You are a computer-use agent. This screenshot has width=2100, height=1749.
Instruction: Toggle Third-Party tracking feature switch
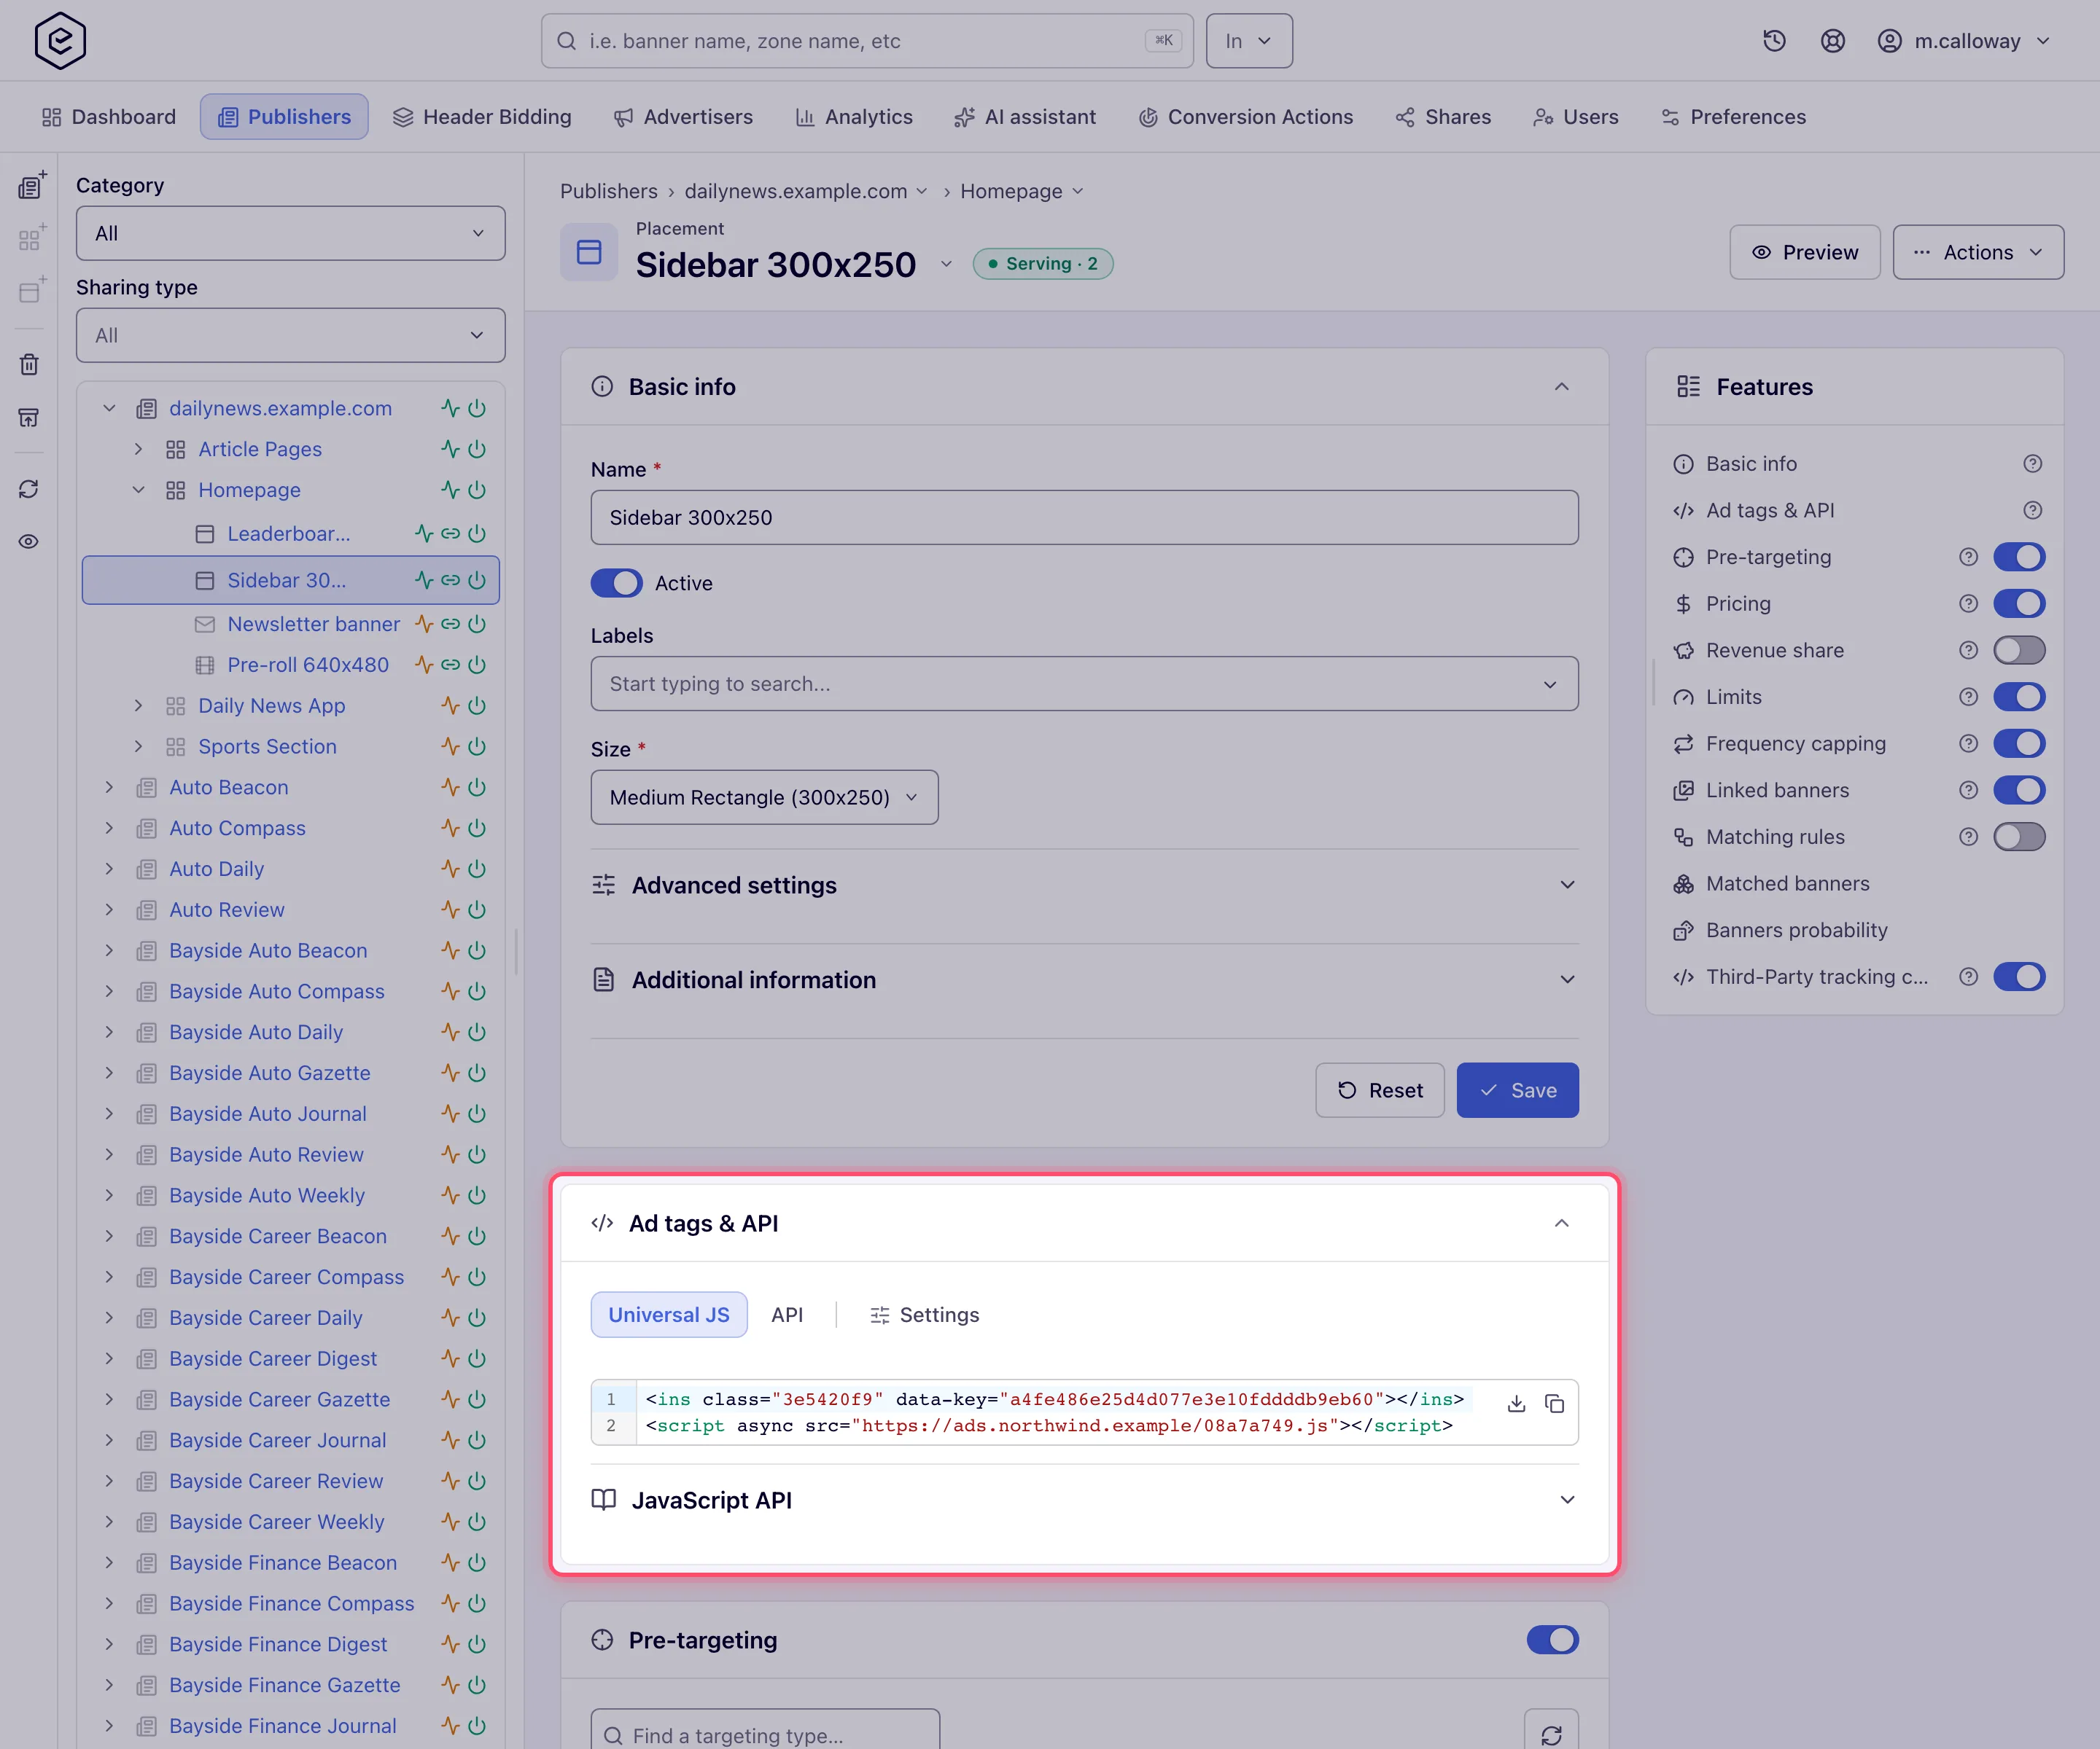(2019, 977)
